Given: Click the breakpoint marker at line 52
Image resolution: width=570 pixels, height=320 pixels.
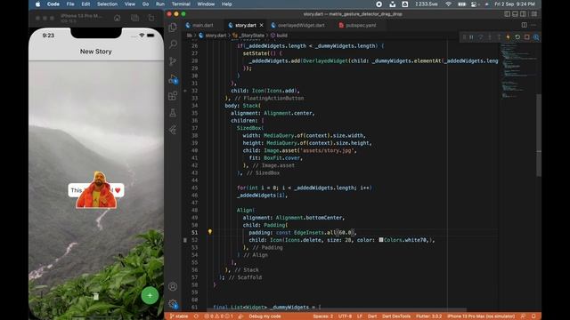Looking at the screenshot, I should coord(185,240).
